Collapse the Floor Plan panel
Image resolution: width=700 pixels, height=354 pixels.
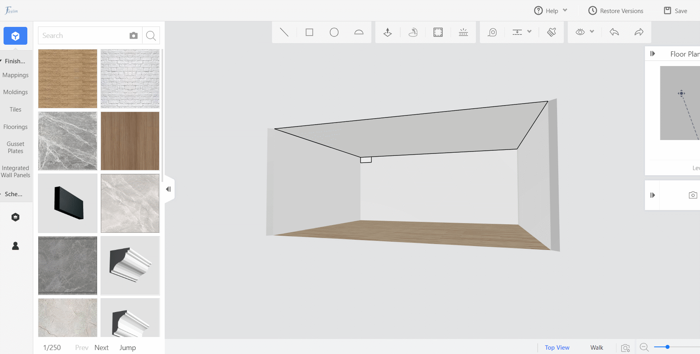[x=652, y=54]
